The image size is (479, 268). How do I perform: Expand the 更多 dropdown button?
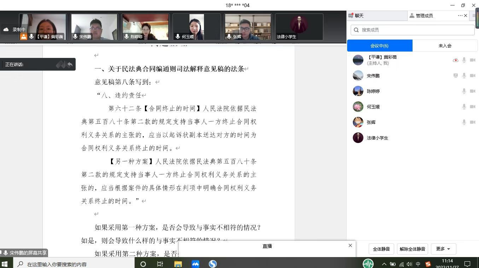[x=443, y=249]
